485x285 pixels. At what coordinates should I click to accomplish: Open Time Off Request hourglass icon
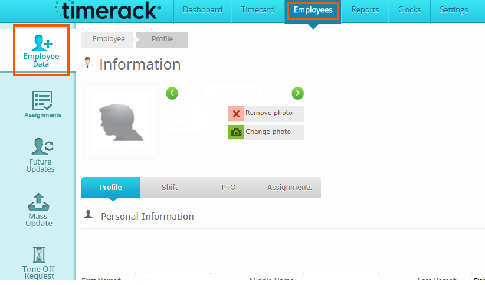click(x=39, y=255)
